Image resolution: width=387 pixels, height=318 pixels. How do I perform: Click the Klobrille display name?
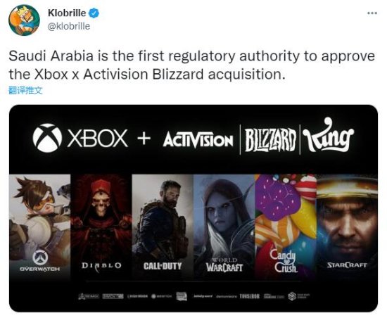click(x=67, y=13)
